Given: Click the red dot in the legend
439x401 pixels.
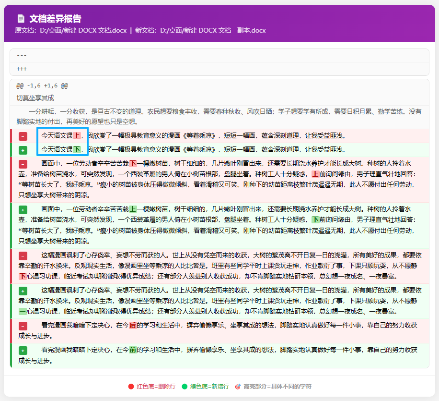Looking at the screenshot, I should [x=131, y=387].
